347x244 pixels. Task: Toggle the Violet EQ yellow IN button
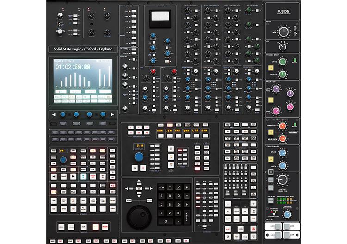tap(271, 100)
